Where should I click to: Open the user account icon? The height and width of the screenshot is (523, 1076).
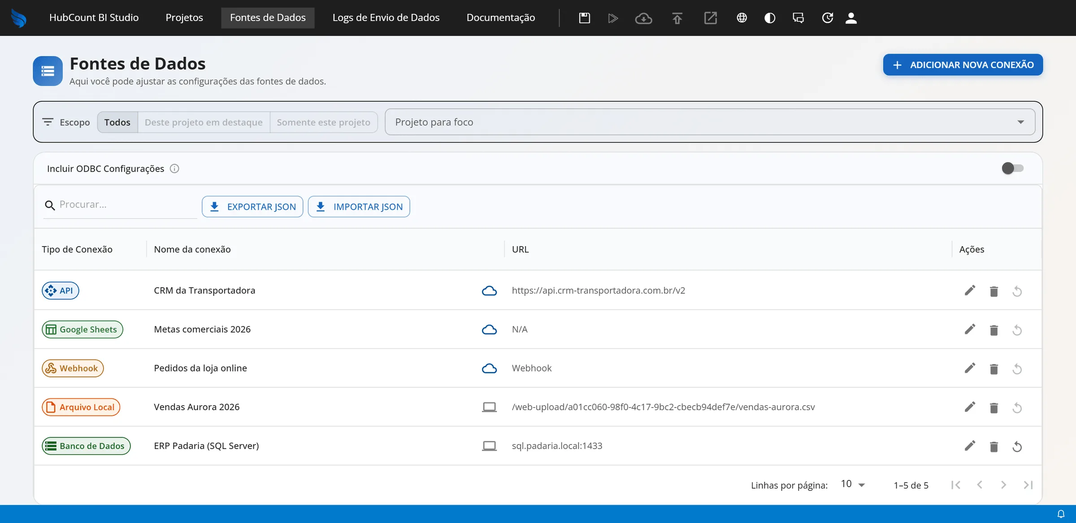point(851,18)
